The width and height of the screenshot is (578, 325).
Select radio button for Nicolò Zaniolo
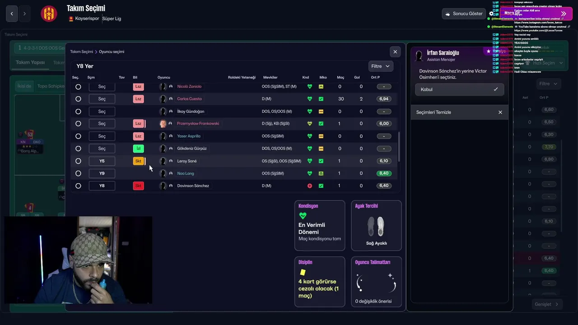point(78,87)
